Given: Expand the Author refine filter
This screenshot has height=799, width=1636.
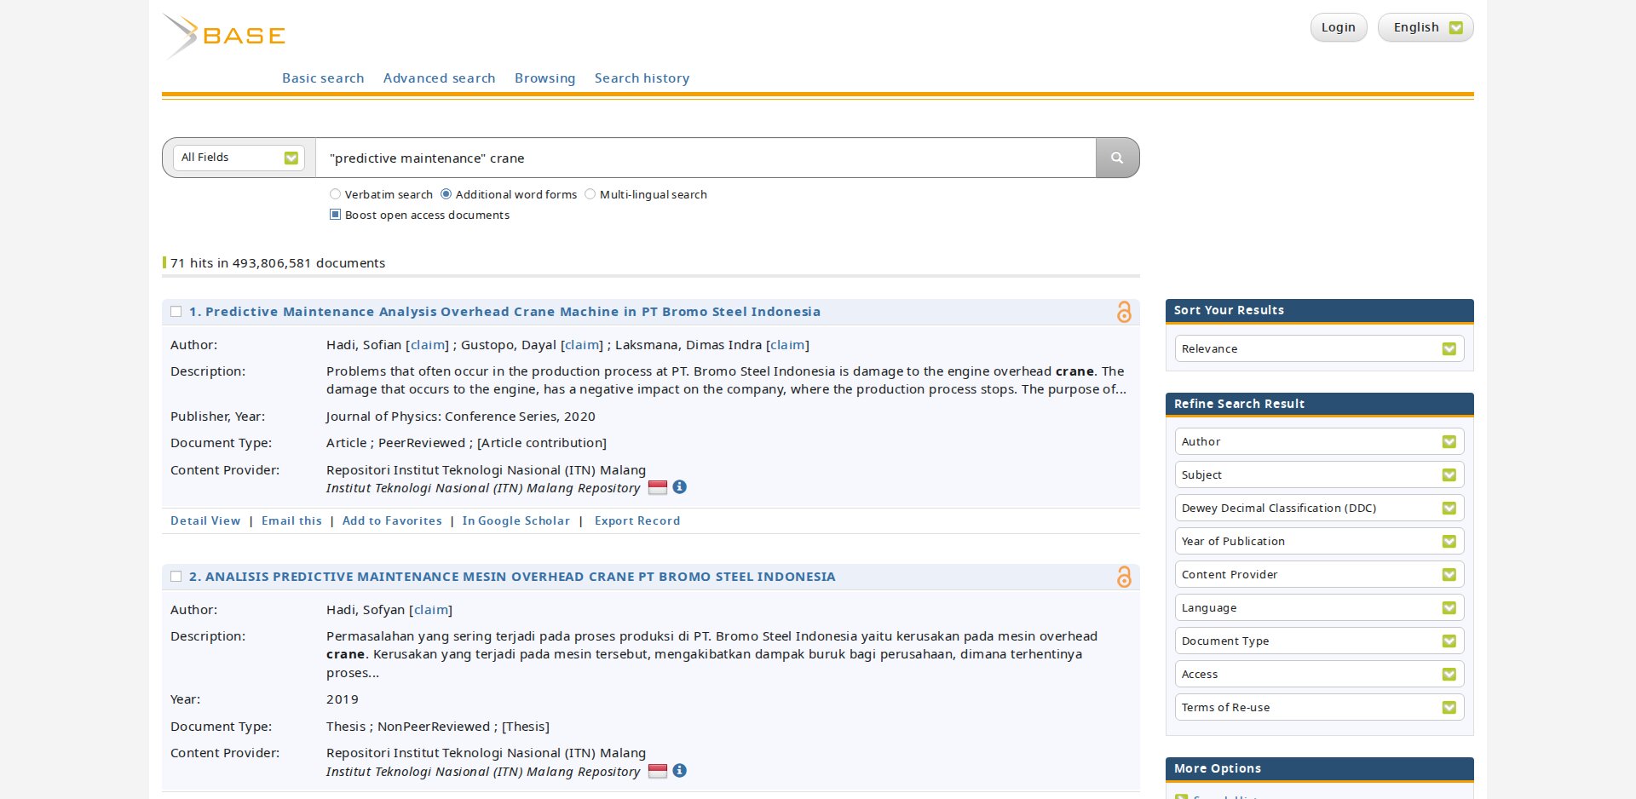Looking at the screenshot, I should 1319,441.
